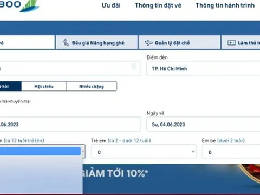
Task: Click the departure point input field
Action: (x=70, y=68)
